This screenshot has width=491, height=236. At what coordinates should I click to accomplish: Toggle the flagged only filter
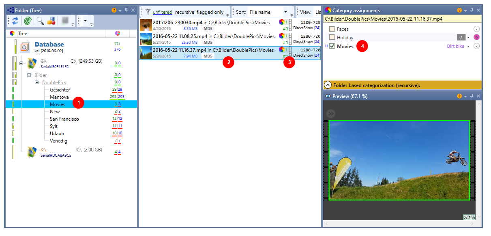pyautogui.click(x=210, y=12)
